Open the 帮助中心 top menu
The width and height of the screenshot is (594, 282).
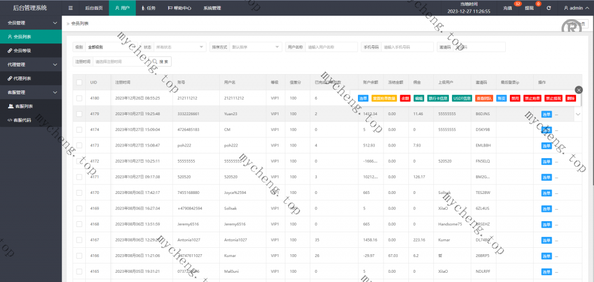click(179, 8)
